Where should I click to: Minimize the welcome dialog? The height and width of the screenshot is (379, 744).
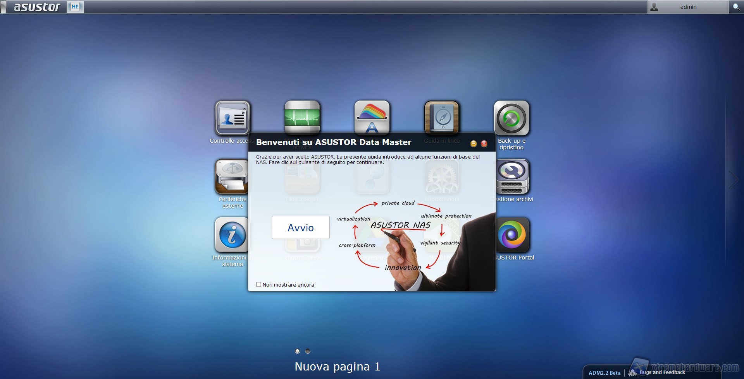(473, 144)
